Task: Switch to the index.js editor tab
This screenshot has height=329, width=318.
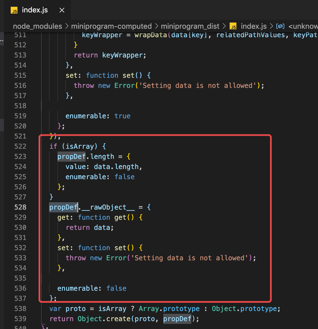Action: coord(35,10)
